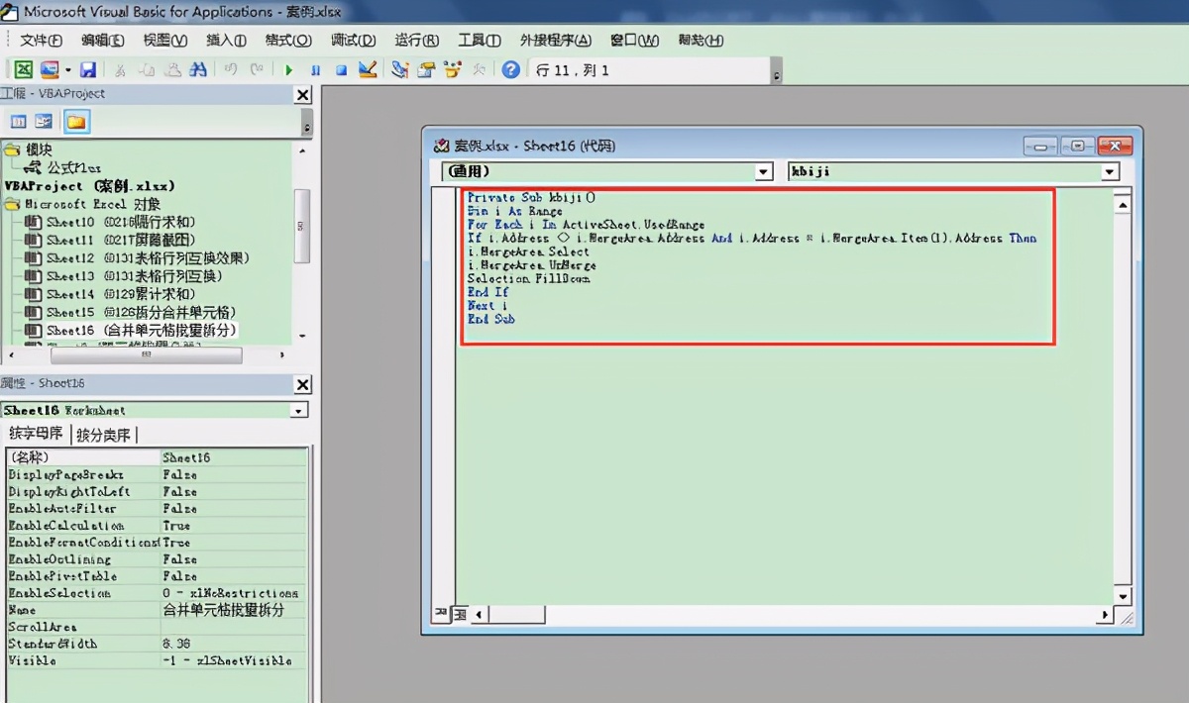Collapse the 模块 folder
The height and width of the screenshot is (703, 1189).
point(12,150)
